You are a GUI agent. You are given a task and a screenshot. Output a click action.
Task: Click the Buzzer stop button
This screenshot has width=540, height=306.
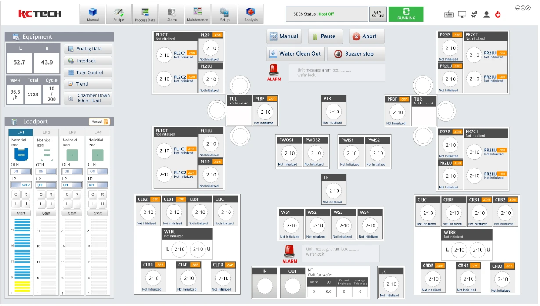(356, 54)
